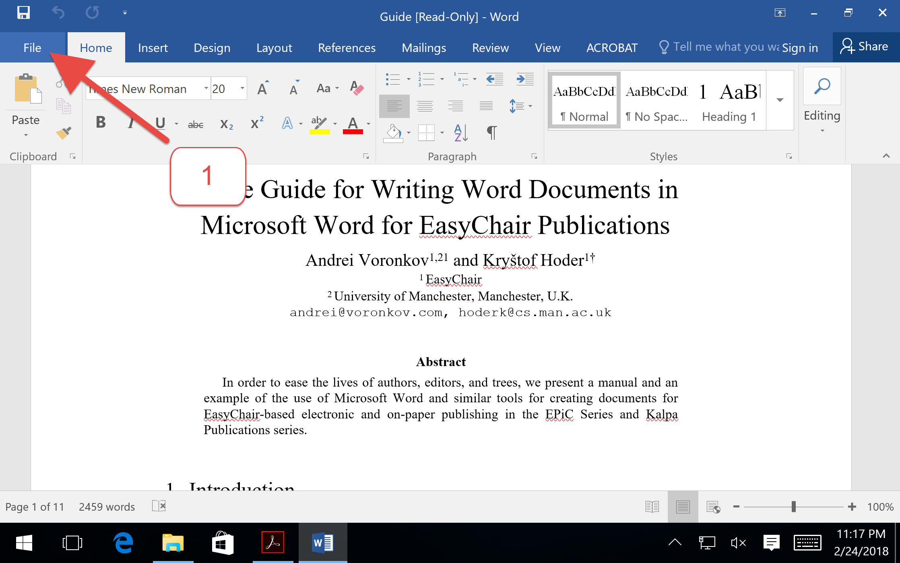The width and height of the screenshot is (900, 563).
Task: Click the Decrease Font Size icon
Action: (x=295, y=88)
